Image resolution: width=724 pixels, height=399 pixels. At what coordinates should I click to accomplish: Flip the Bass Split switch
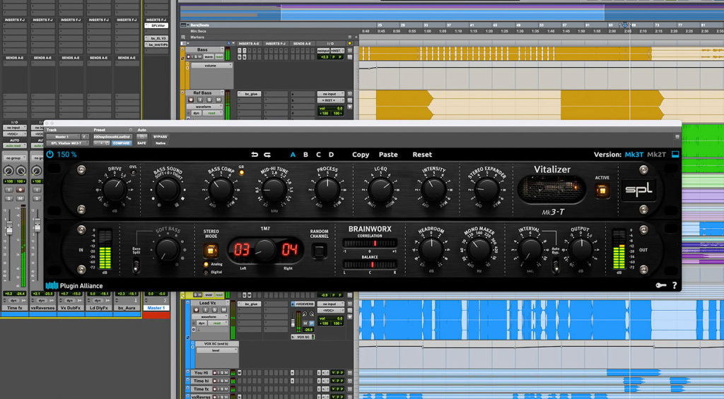[x=136, y=266]
